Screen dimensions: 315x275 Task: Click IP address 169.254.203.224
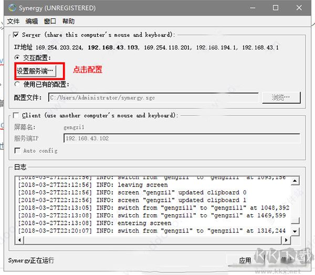[59, 48]
